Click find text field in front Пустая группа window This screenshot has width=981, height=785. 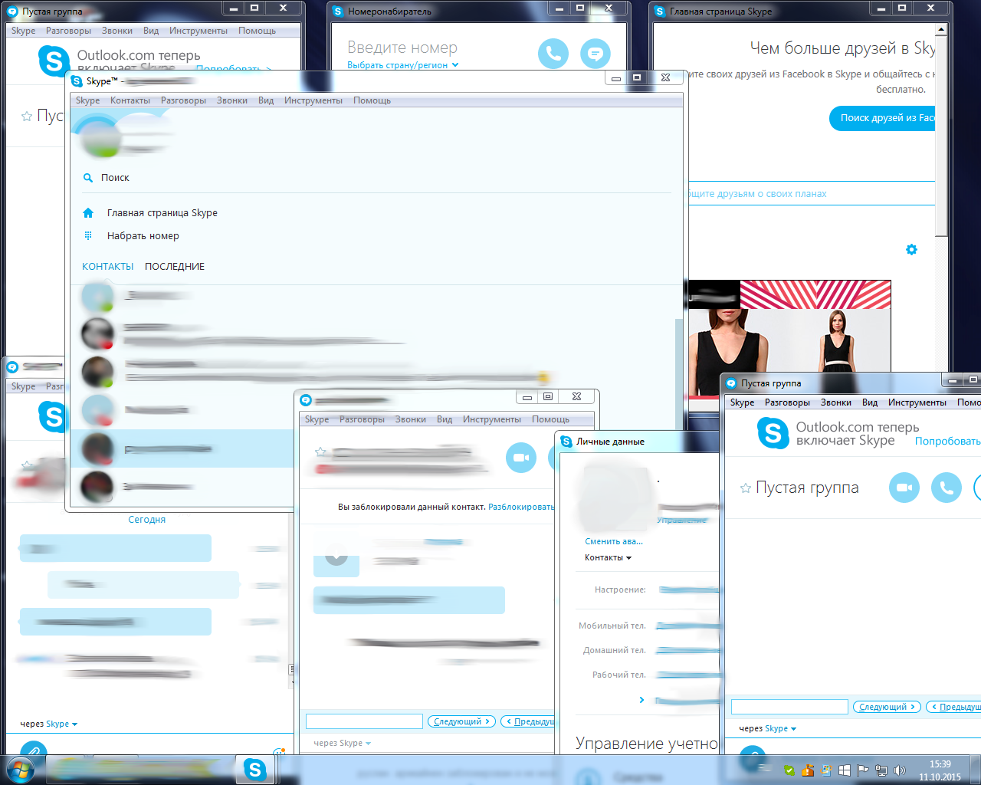[789, 707]
